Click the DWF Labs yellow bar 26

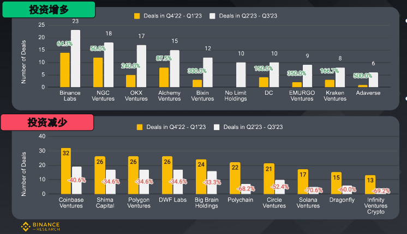coord(167,175)
